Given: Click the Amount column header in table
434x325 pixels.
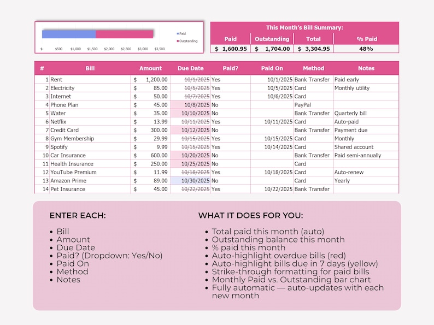Looking at the screenshot, I should click(x=150, y=68).
